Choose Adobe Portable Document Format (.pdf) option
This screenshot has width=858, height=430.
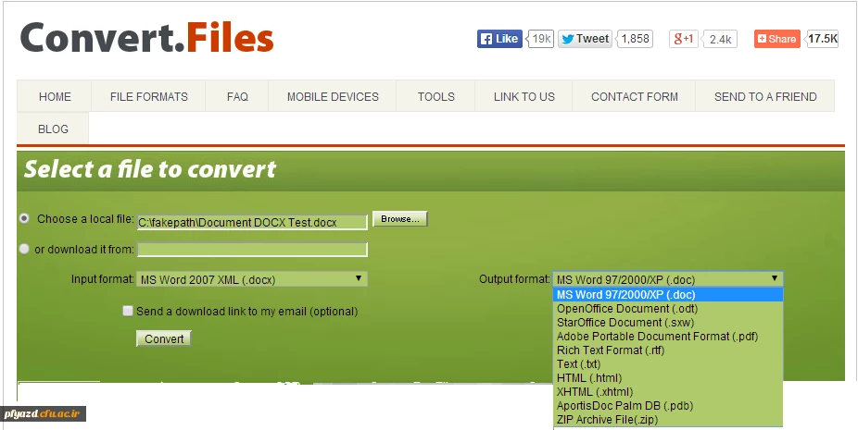coord(657,337)
